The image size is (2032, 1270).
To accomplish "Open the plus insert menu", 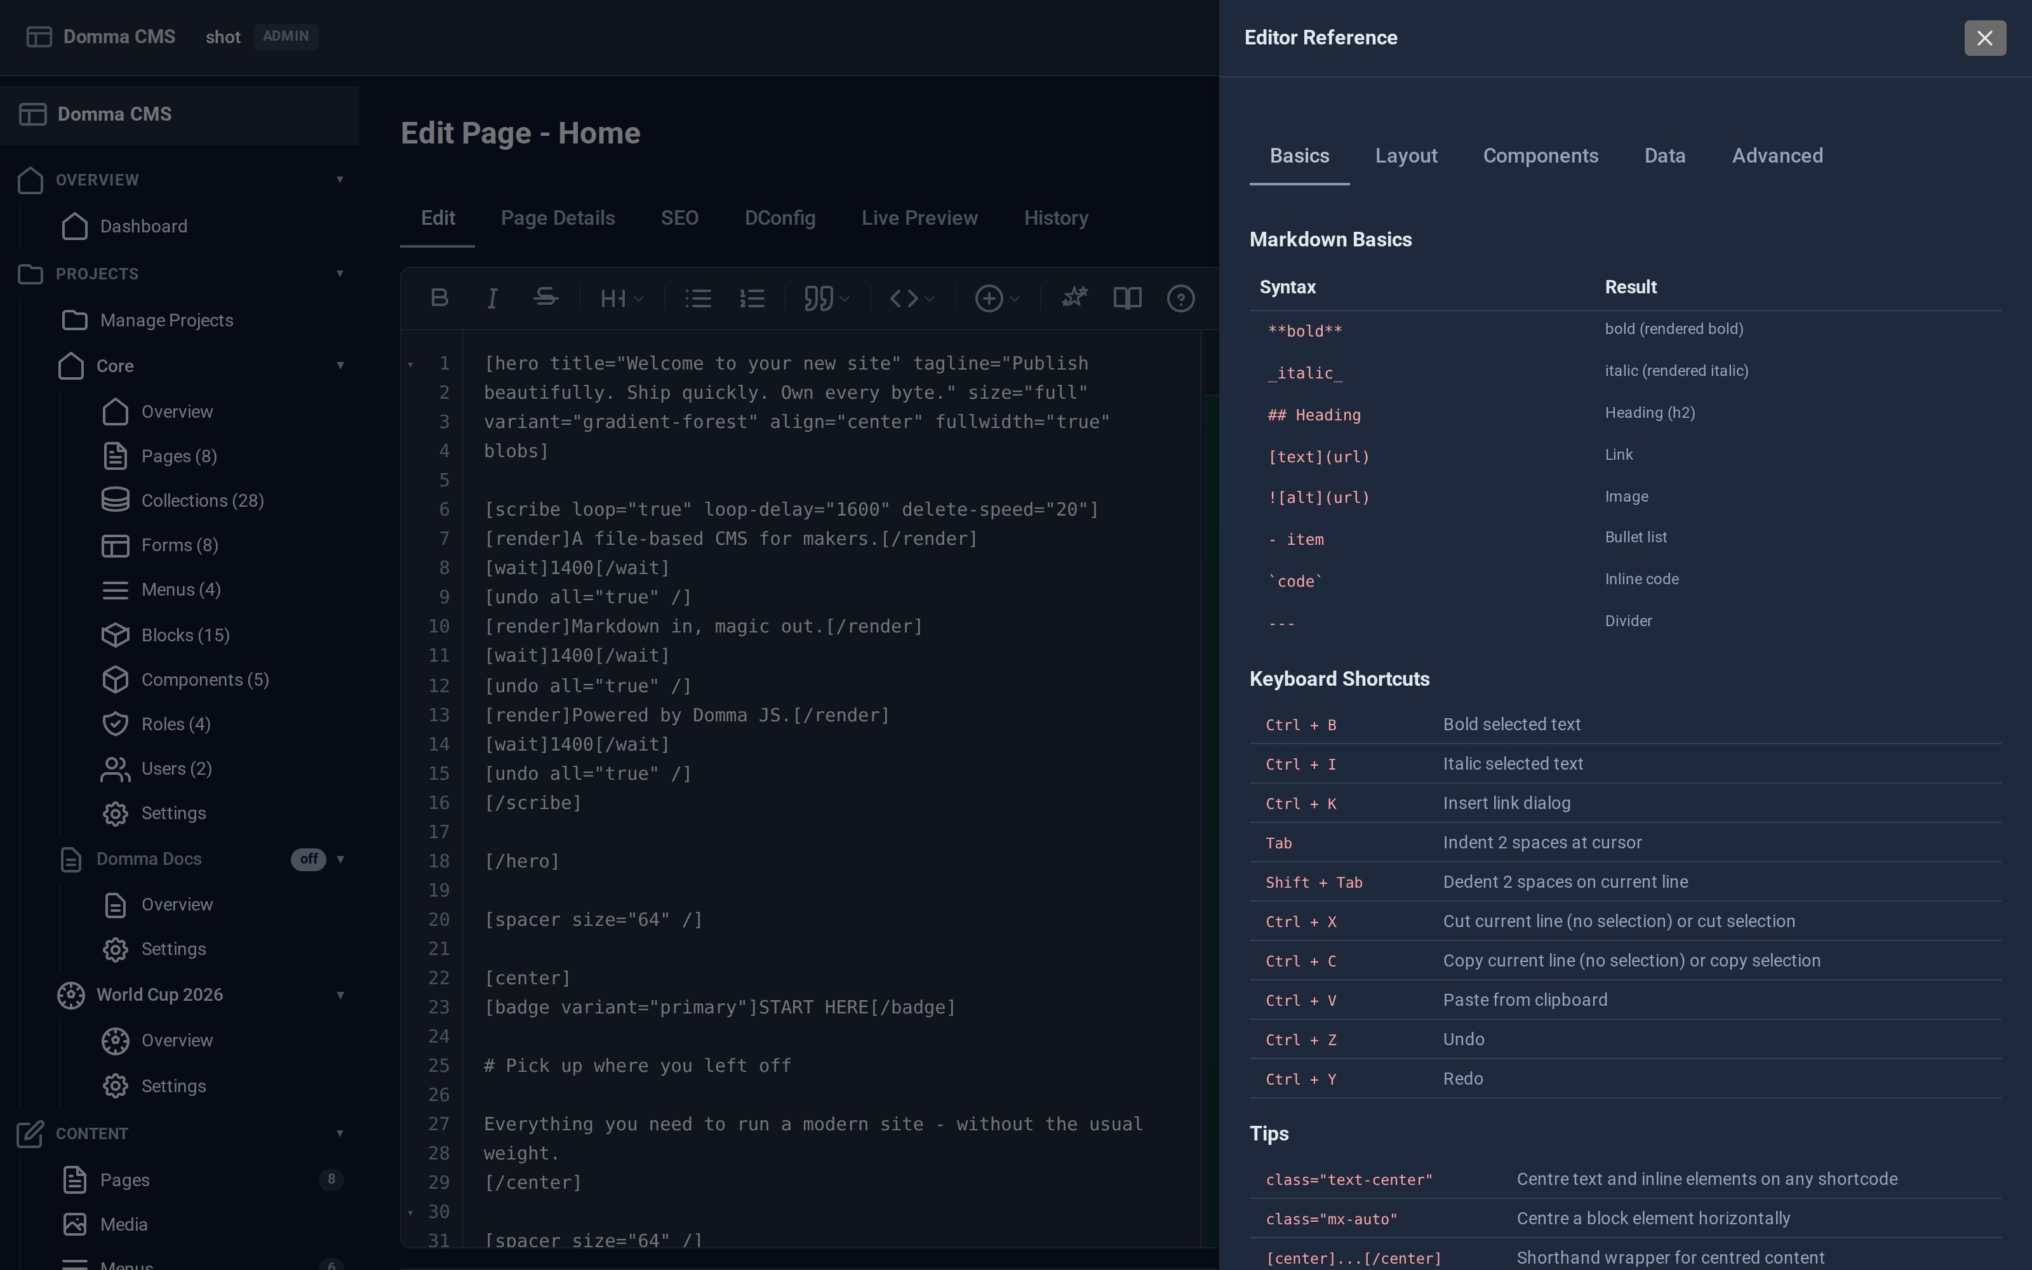I will pos(998,298).
